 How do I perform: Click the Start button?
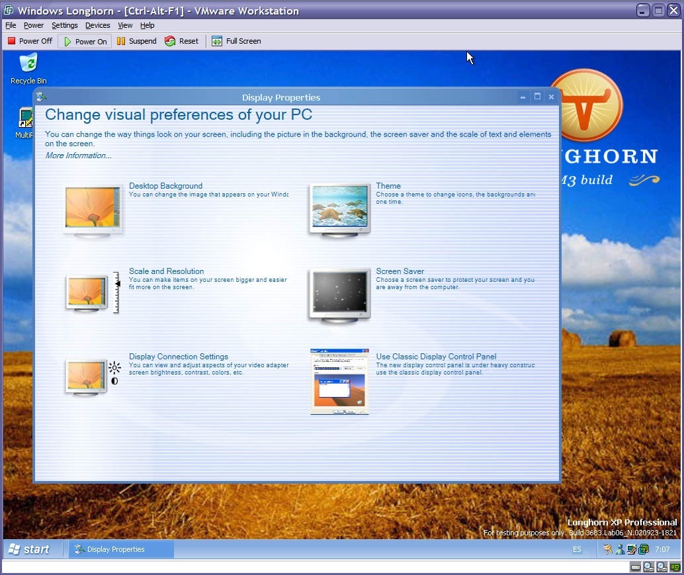(30, 549)
